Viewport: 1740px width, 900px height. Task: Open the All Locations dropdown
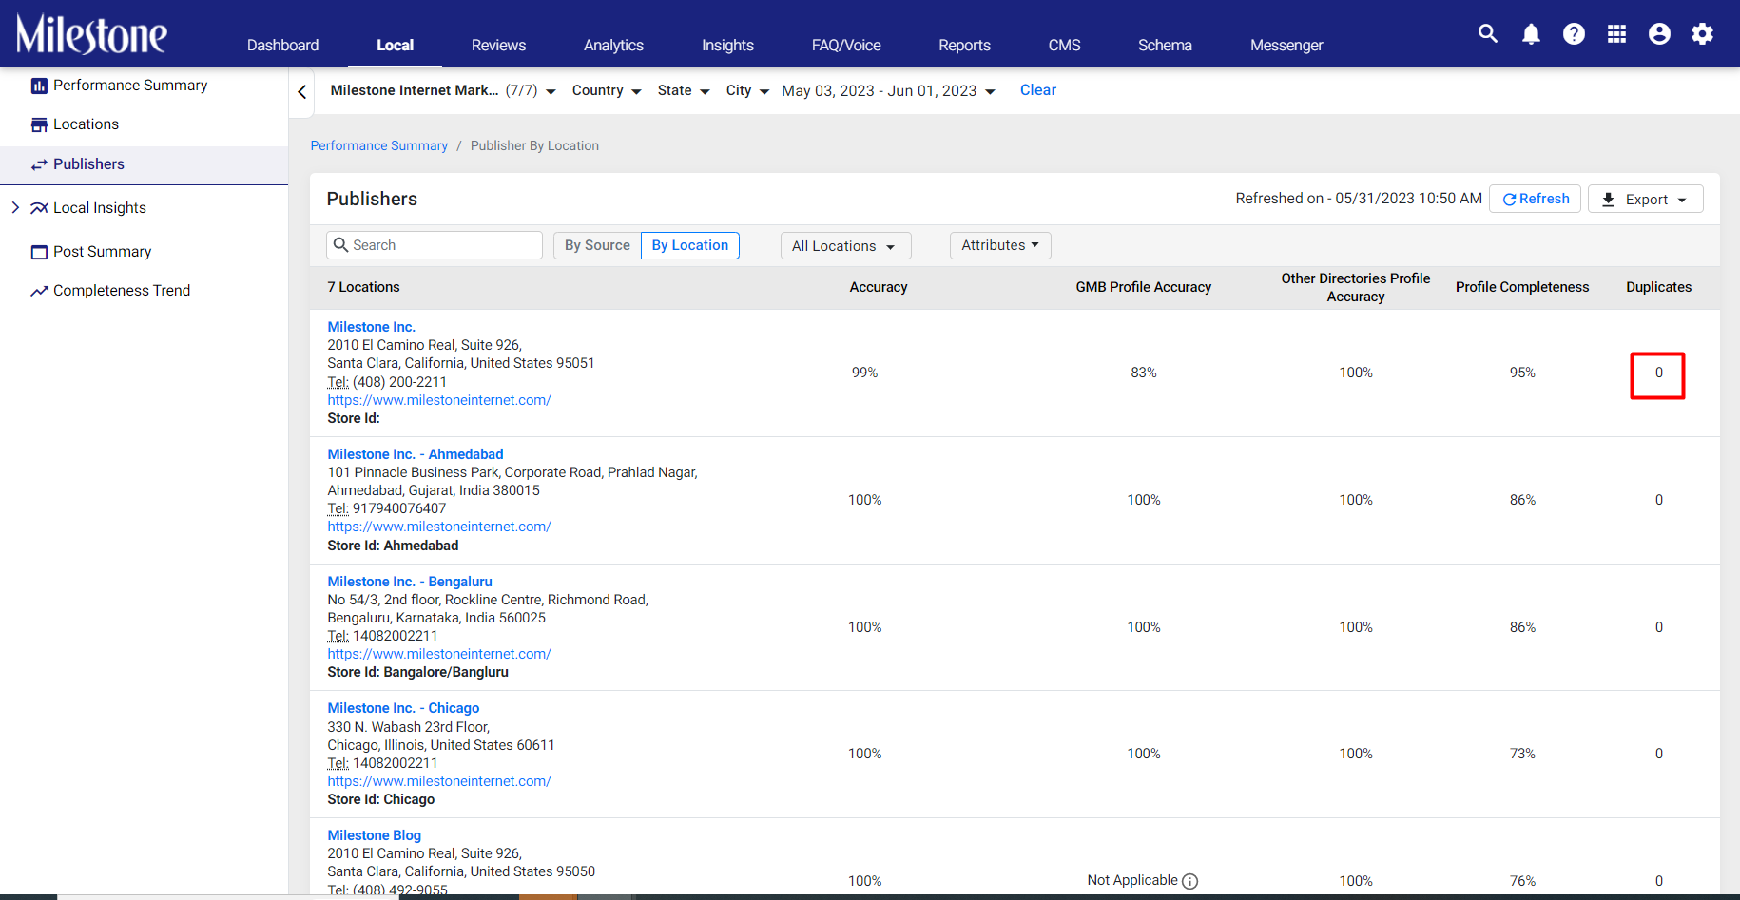coord(845,246)
